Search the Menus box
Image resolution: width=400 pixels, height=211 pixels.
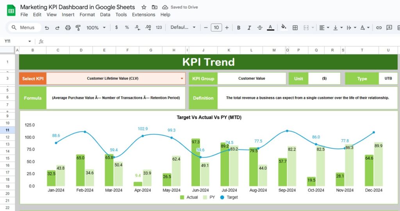25,27
